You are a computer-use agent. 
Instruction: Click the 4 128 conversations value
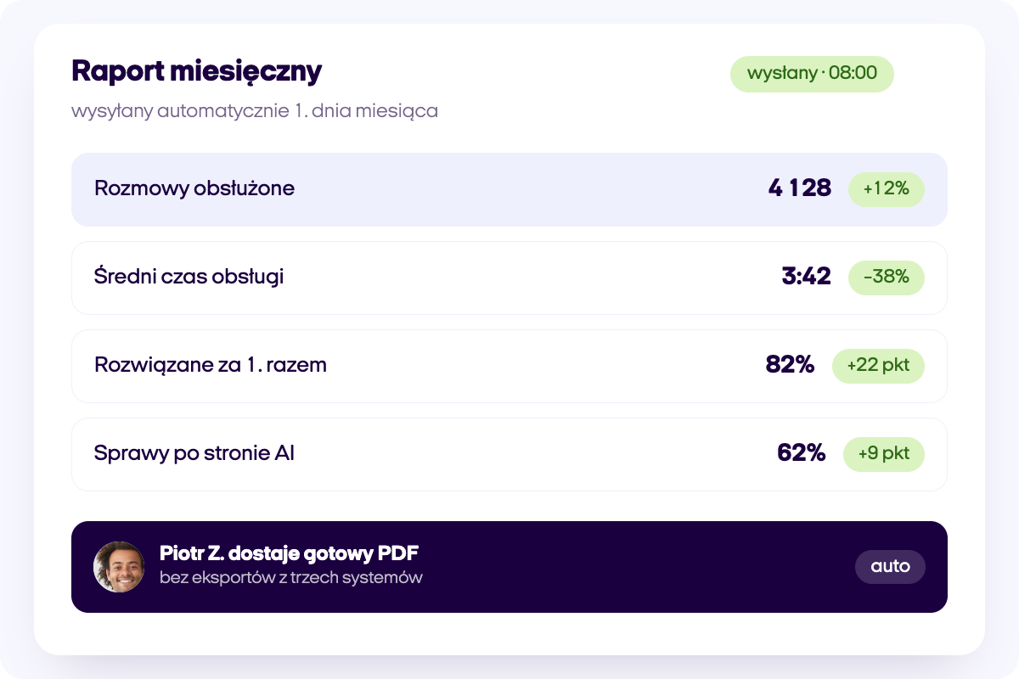(x=799, y=188)
